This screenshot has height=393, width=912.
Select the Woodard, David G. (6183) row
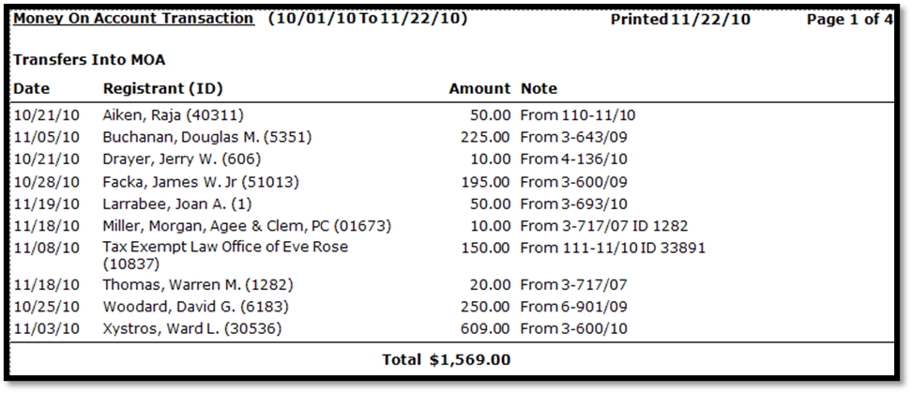[x=195, y=307]
